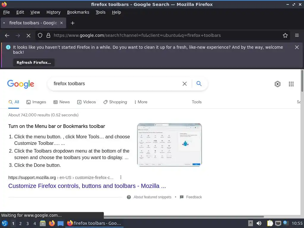This screenshot has height=228, width=304.
Task: Clear the Google search box text
Action: point(185,83)
